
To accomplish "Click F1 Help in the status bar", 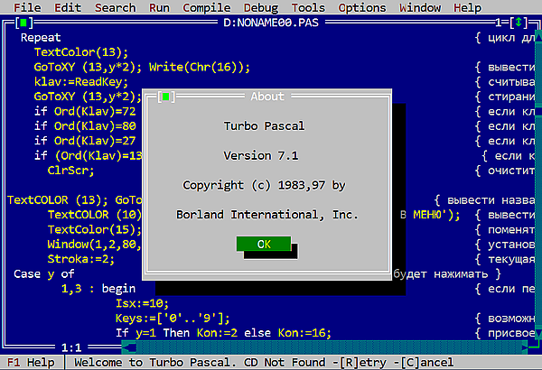I will click(31, 363).
